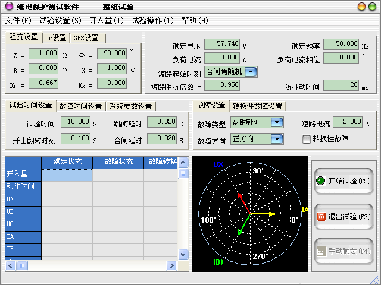The height and width of the screenshot is (285, 381).
Task: Open the 故障类型 dropdown
Action: tap(276, 122)
